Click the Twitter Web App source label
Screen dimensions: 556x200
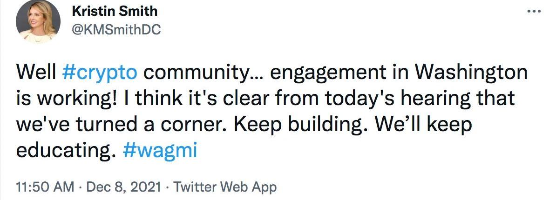[225, 187]
